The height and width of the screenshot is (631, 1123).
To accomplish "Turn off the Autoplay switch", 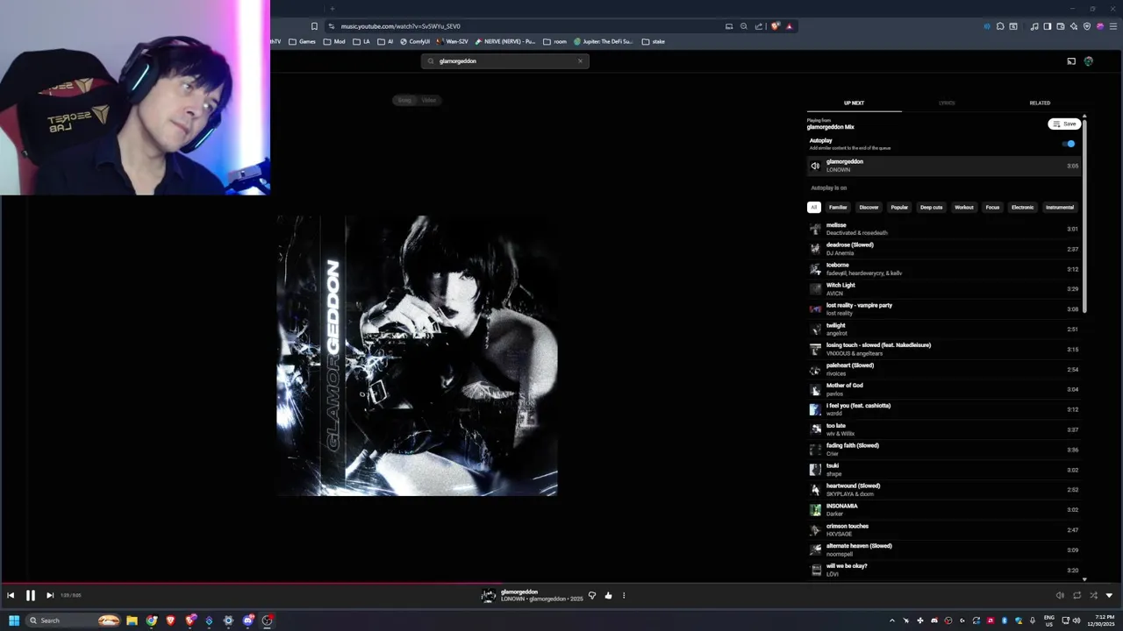I will 1069,144.
